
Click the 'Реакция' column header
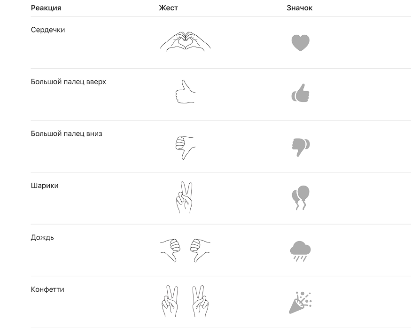(46, 8)
